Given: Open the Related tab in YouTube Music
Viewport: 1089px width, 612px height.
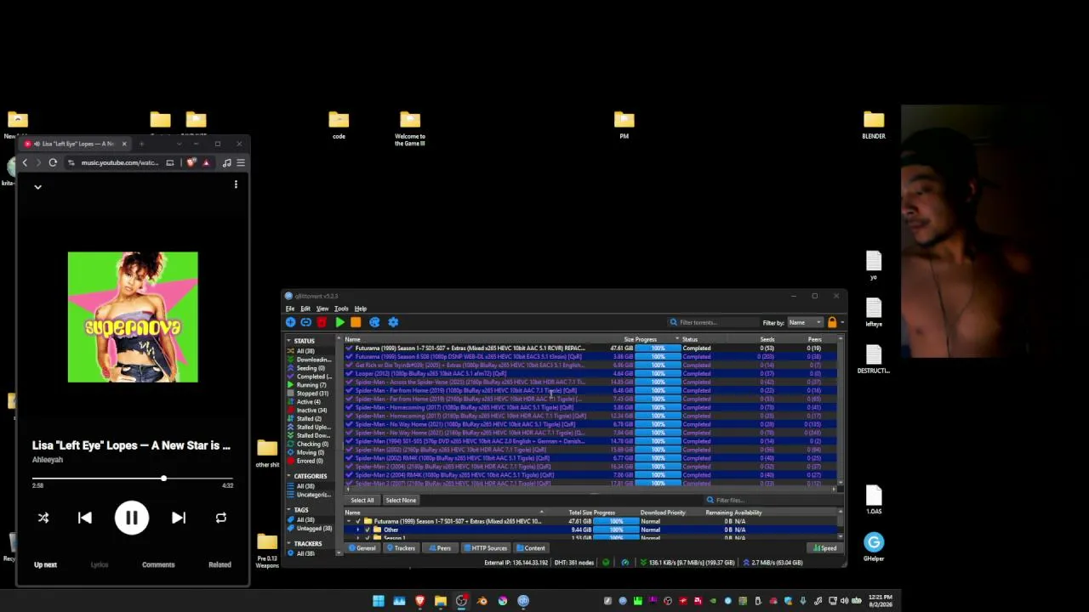Looking at the screenshot, I should [x=220, y=564].
